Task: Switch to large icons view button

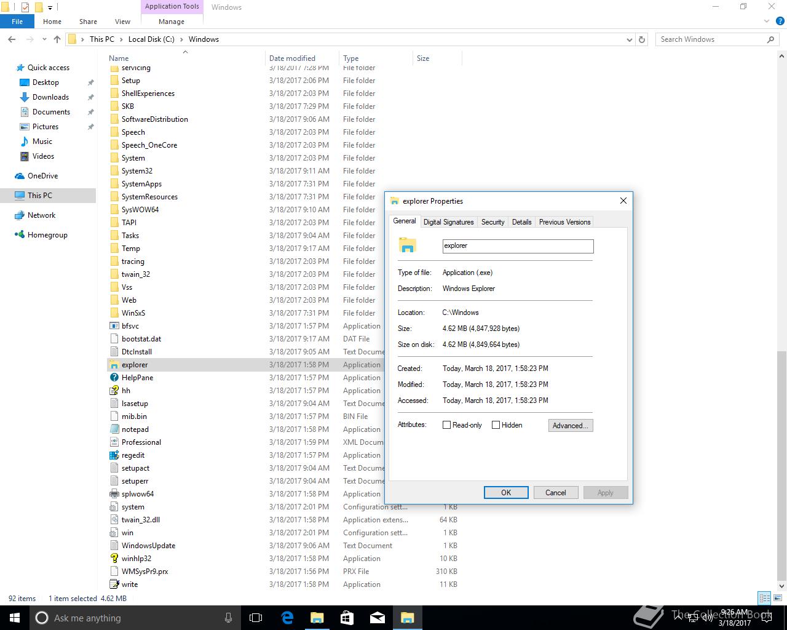Action: coord(778,598)
